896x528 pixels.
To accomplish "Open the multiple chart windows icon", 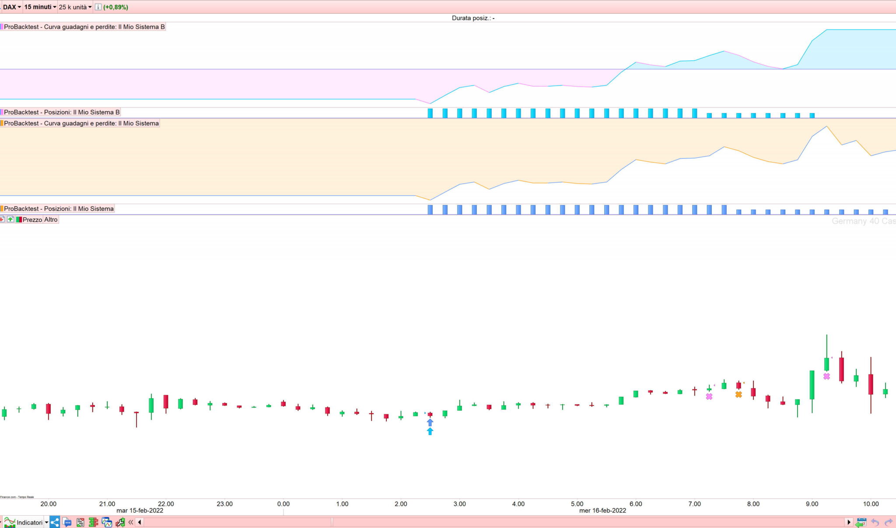I will pyautogui.click(x=106, y=522).
